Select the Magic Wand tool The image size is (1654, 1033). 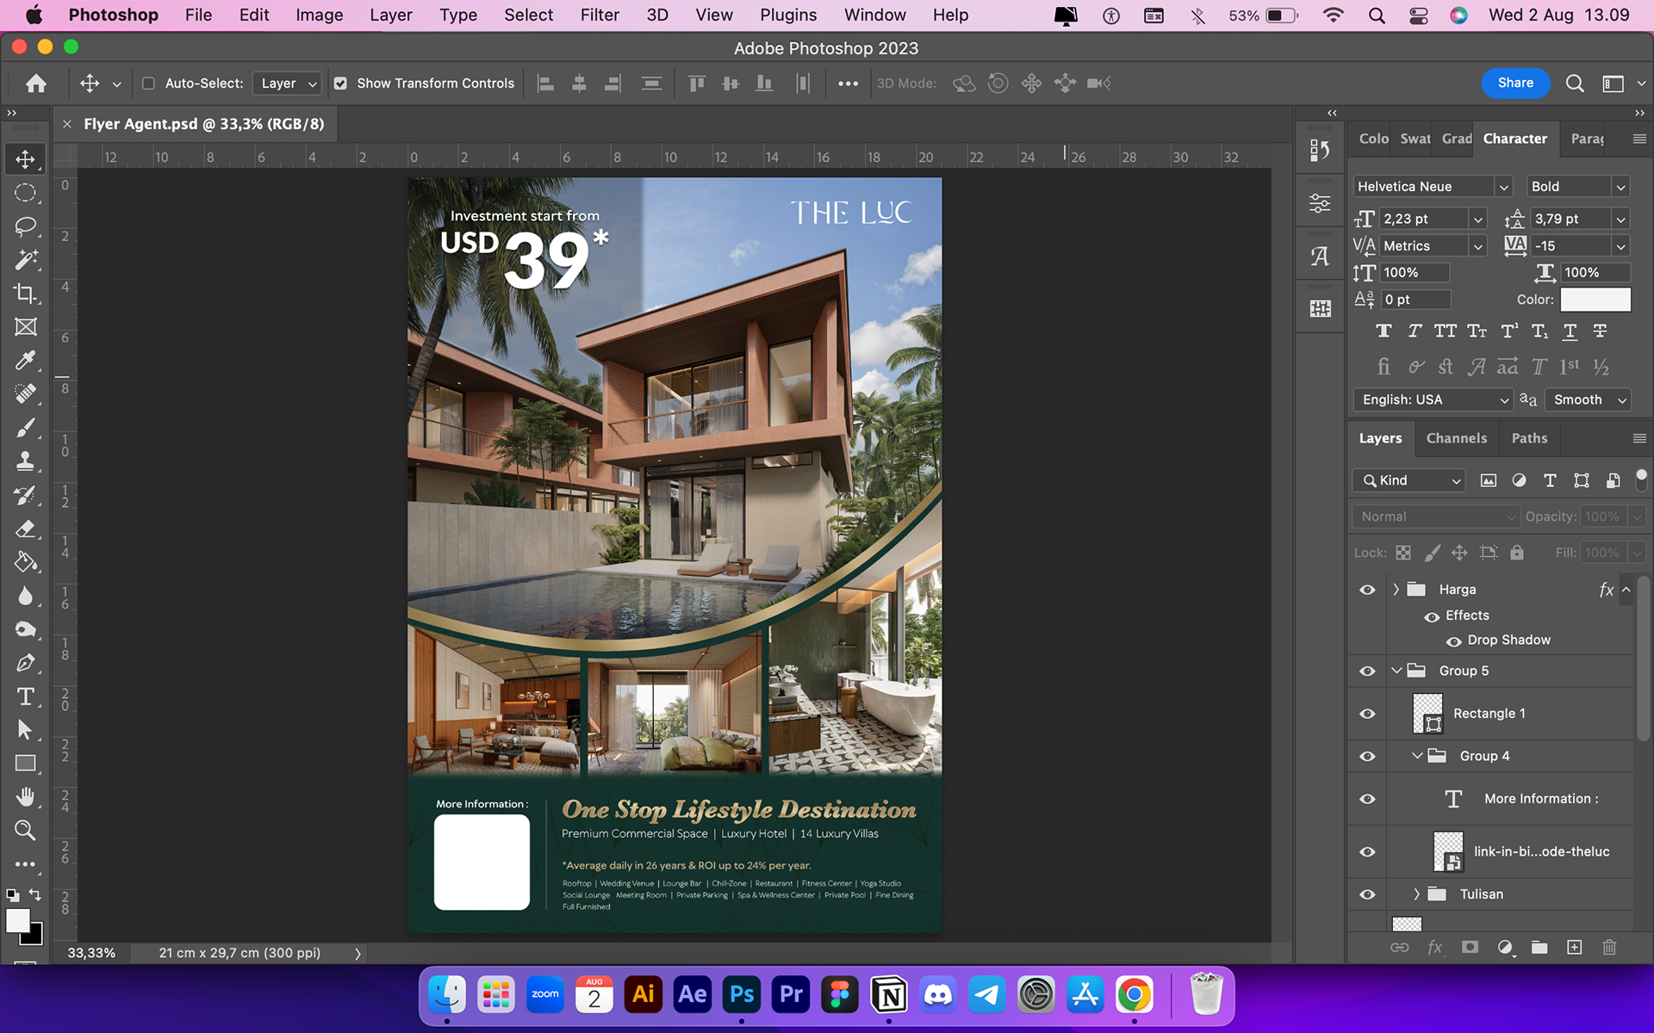[x=25, y=259]
